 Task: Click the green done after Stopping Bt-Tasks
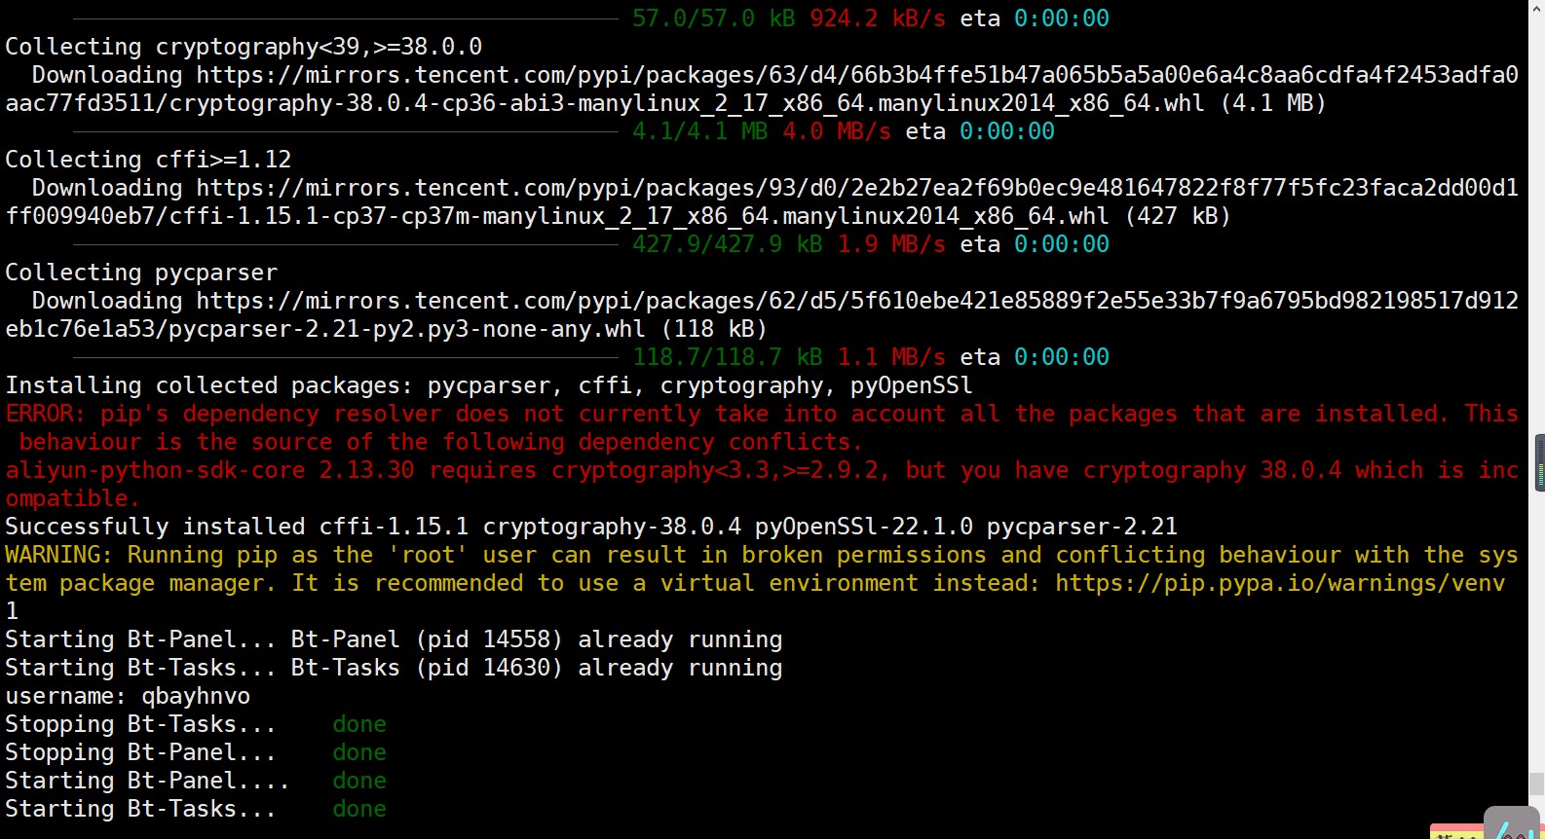click(359, 724)
